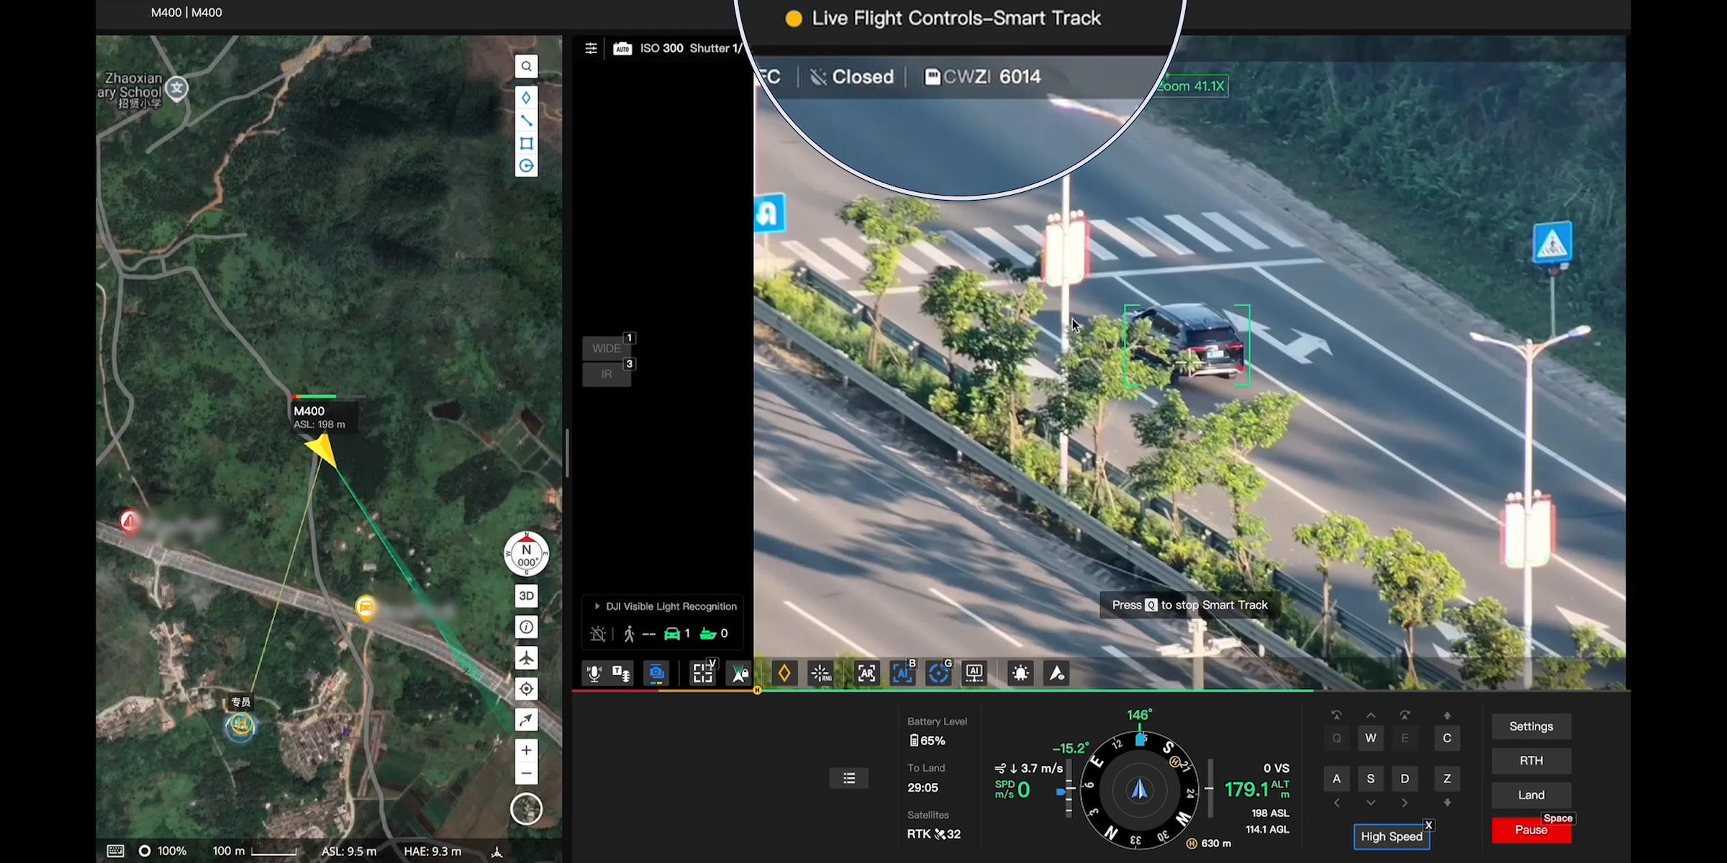The width and height of the screenshot is (1727, 863).
Task: Switch to the IR camera lens
Action: pyautogui.click(x=607, y=375)
